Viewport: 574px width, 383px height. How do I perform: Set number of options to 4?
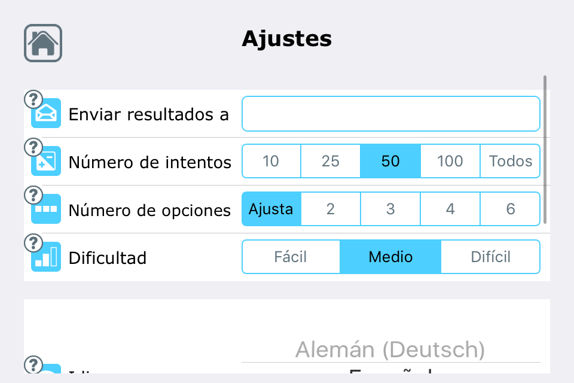450,209
